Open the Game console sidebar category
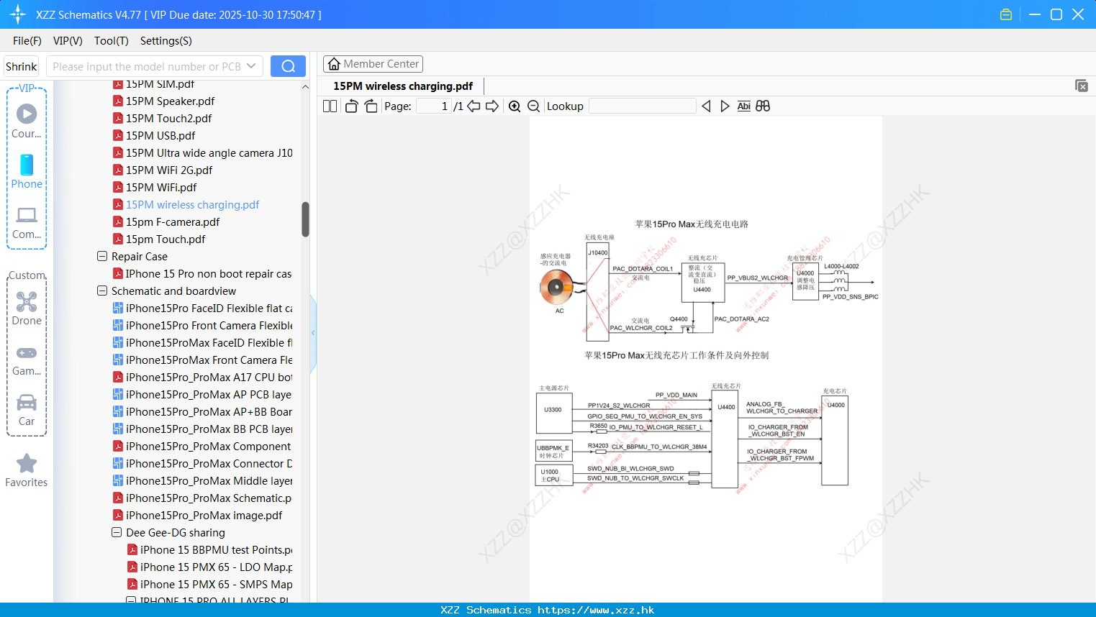Viewport: 1096px width, 617px height. pos(27,360)
